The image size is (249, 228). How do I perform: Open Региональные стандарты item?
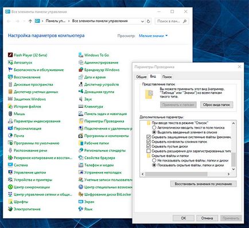tap(105, 151)
